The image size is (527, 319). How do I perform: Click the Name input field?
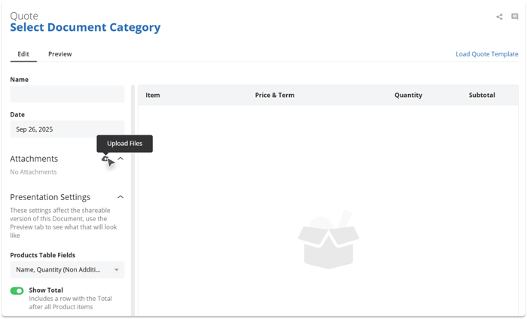click(67, 94)
